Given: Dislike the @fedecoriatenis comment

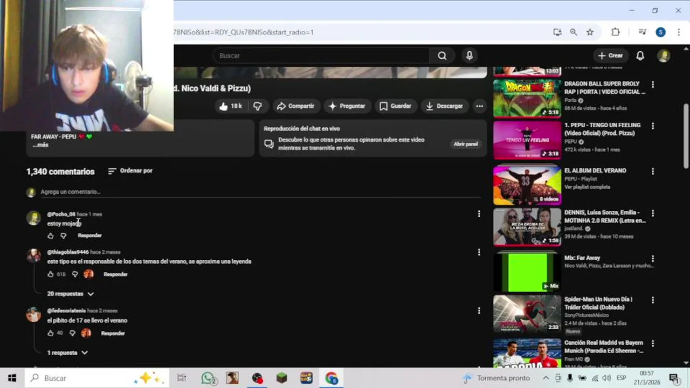Looking at the screenshot, I should 72,333.
